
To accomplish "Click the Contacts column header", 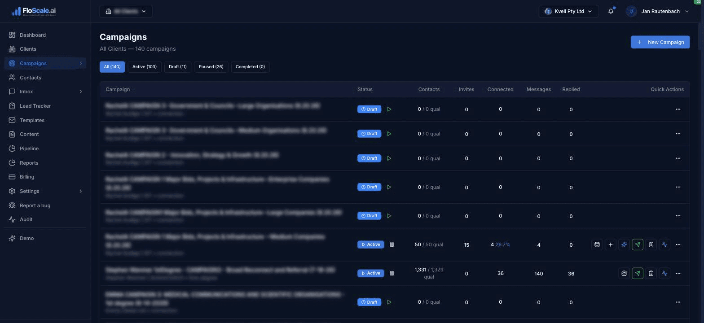I will point(429,89).
